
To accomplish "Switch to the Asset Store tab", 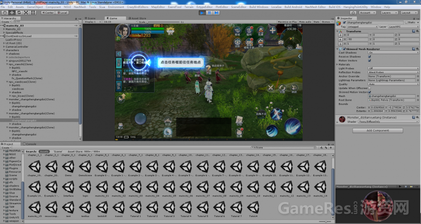I will 137,18.
